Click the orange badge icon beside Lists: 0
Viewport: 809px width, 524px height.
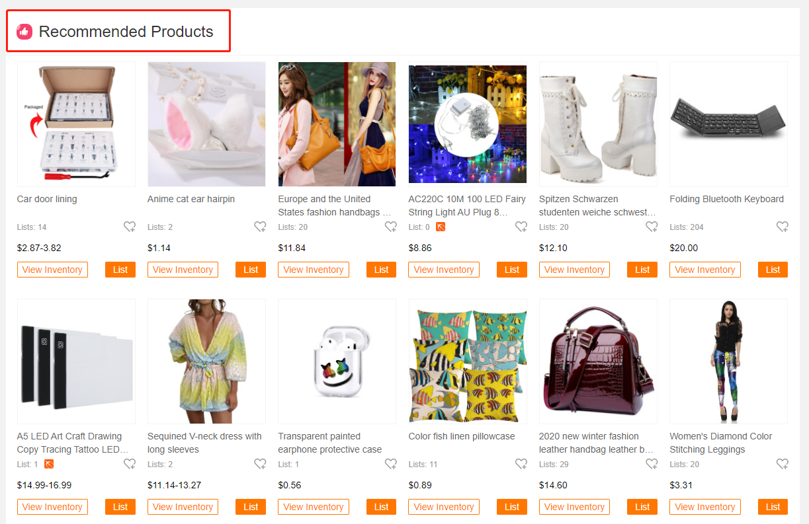click(441, 227)
